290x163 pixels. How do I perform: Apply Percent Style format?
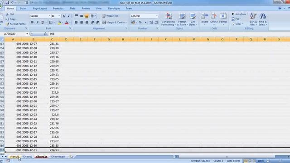coord(140,22)
